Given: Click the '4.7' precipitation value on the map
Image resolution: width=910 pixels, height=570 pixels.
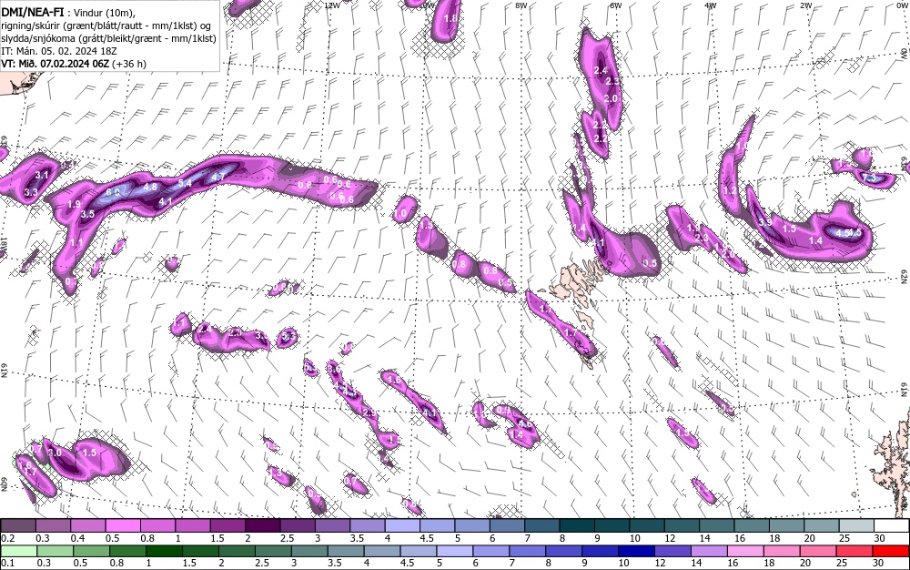Looking at the screenshot, I should pyautogui.click(x=218, y=177).
